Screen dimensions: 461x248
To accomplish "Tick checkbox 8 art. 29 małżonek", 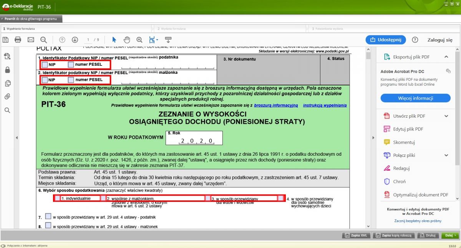I will pyautogui.click(x=48, y=226).
